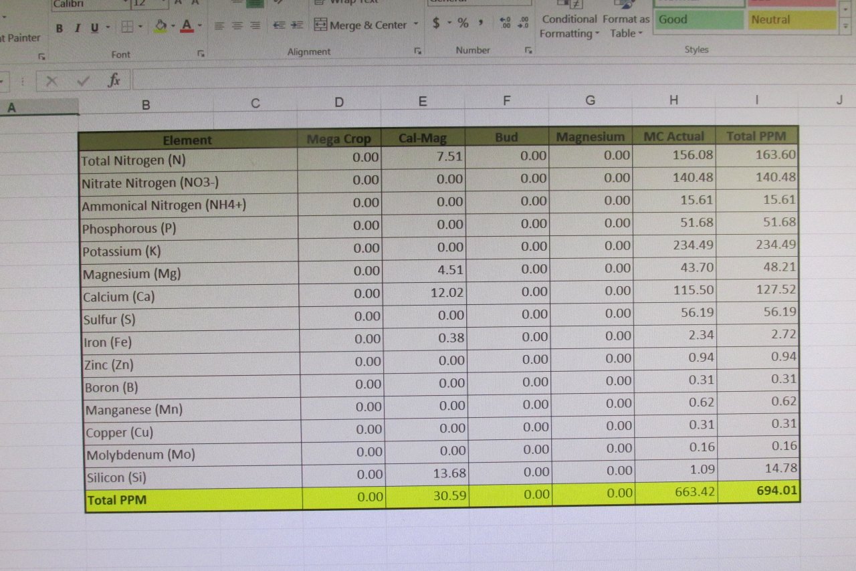
Task: Center align text
Action: coord(237,25)
